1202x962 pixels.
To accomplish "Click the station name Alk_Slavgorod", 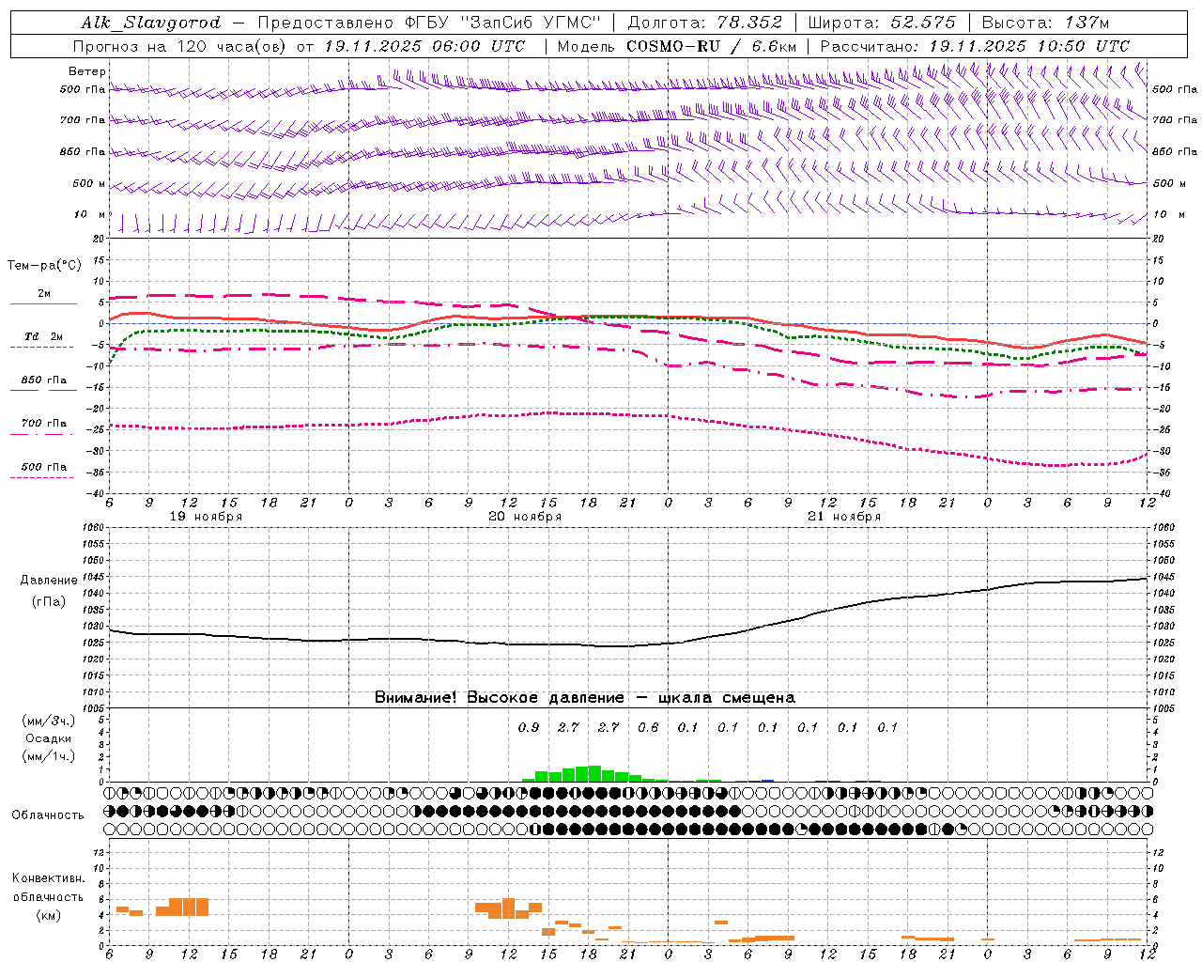I will (151, 23).
